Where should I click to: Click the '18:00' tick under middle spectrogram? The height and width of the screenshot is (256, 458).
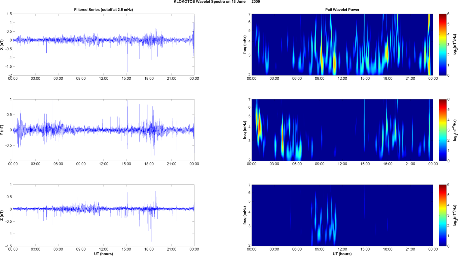coord(388,164)
